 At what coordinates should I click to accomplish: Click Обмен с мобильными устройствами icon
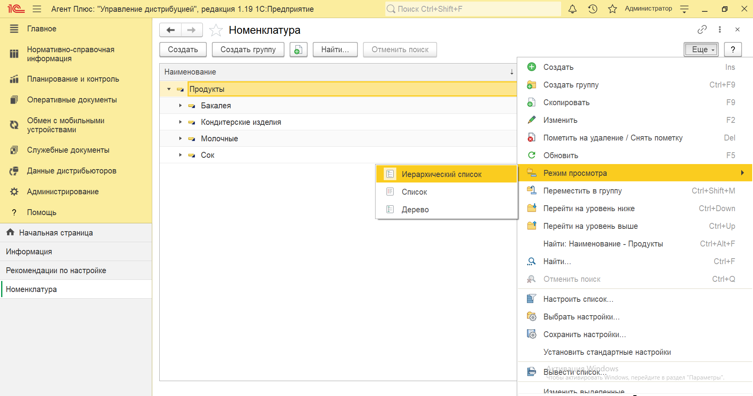tap(14, 125)
